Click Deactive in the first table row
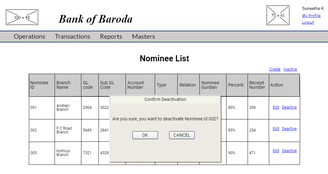The height and width of the screenshot is (174, 328). click(289, 107)
